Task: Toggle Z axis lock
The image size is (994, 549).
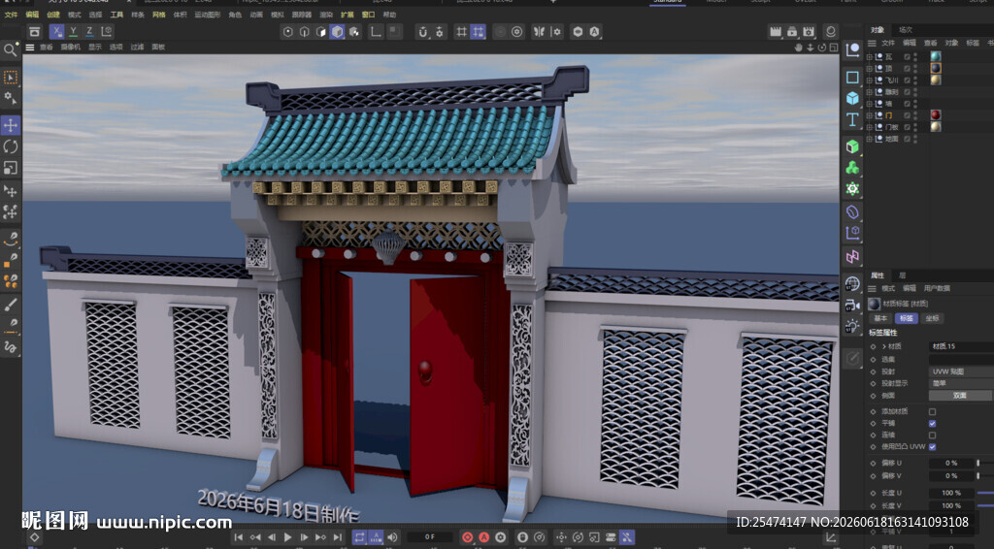Action: coord(89,31)
